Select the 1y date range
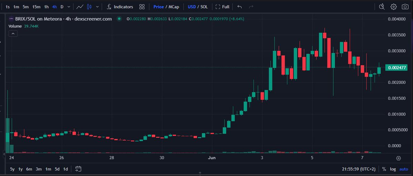This screenshot has height=176, width=413. click(x=20, y=169)
